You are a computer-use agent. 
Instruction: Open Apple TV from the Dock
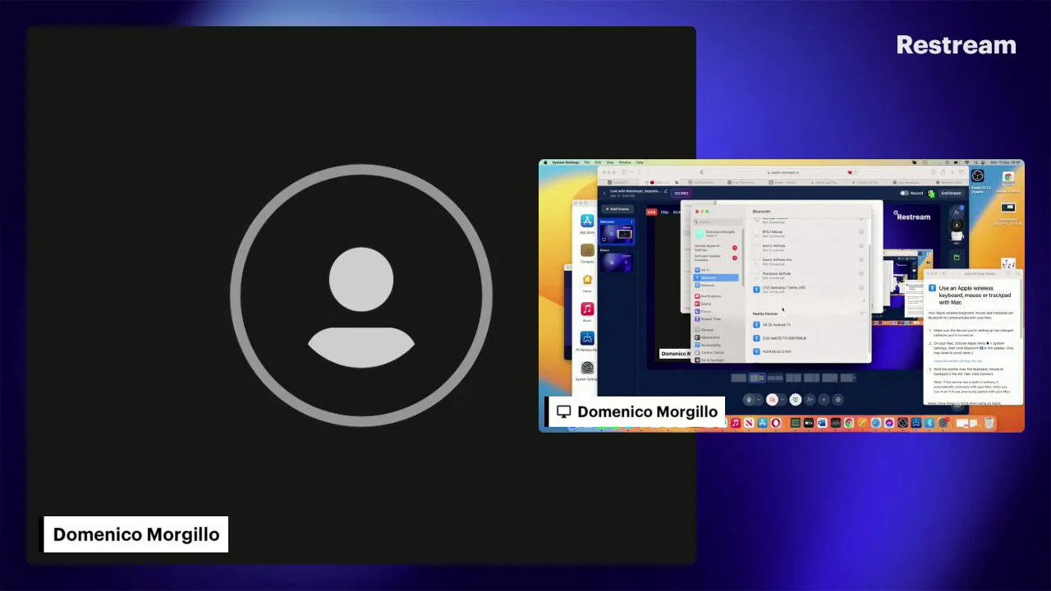tap(809, 423)
